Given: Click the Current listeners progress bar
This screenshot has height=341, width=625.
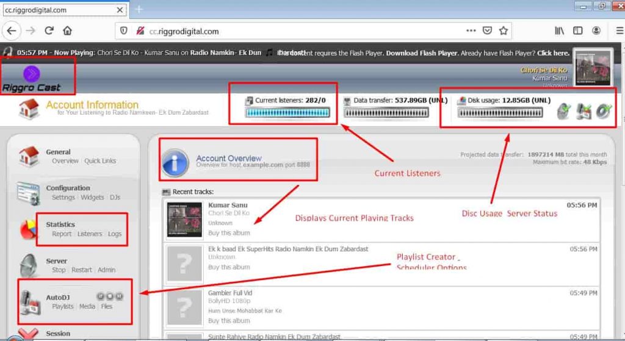Looking at the screenshot, I should pos(287,113).
